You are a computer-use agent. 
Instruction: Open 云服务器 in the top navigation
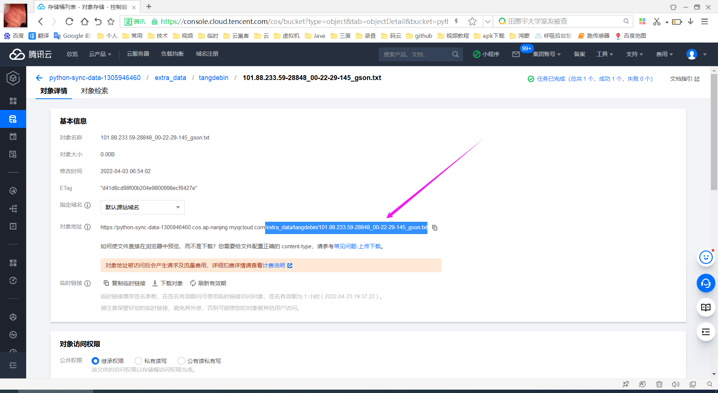138,54
